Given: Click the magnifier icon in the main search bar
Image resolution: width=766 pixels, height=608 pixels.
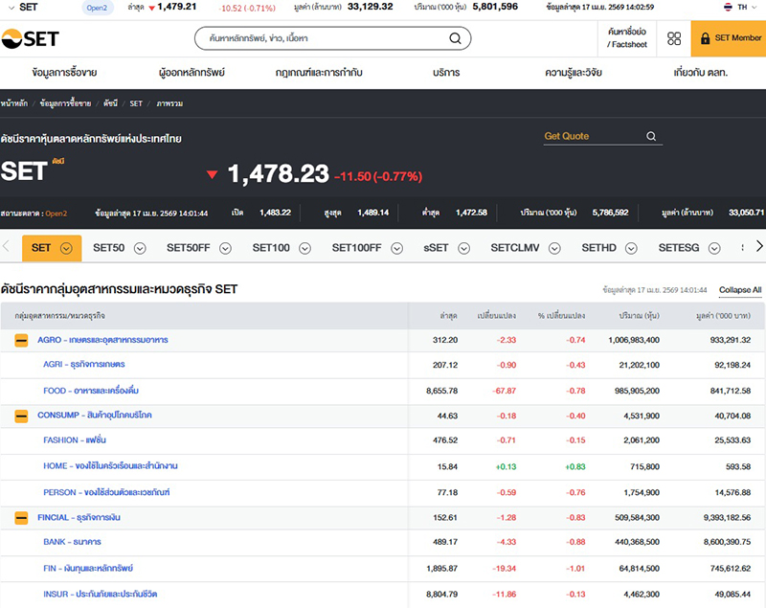Looking at the screenshot, I should pos(455,39).
